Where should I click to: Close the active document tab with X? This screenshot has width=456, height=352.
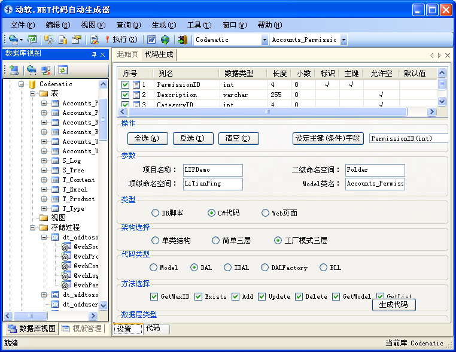[x=448, y=55]
